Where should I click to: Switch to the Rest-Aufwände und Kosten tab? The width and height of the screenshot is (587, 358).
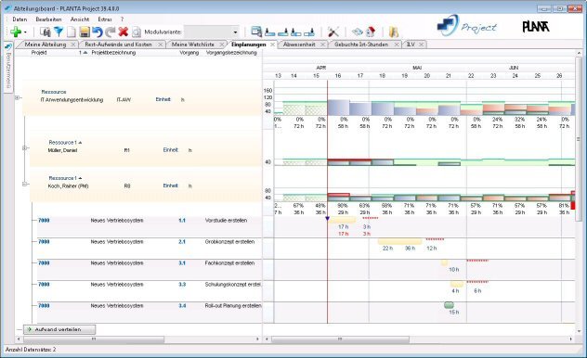118,45
